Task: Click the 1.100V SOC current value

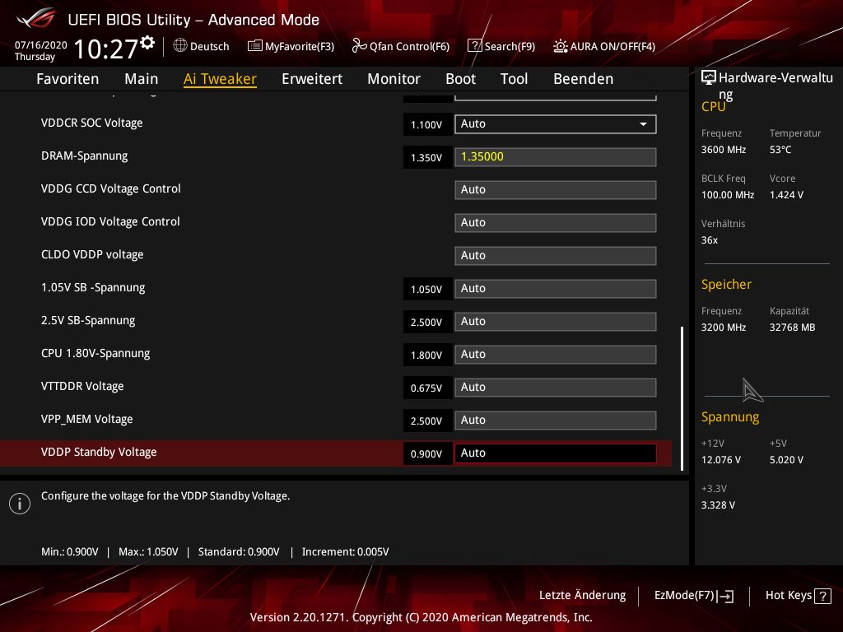Action: [427, 125]
